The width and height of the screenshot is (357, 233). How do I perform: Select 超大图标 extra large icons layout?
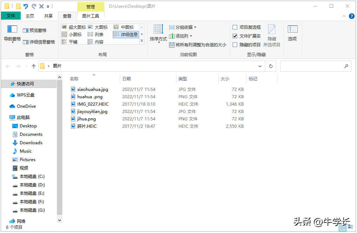click(74, 27)
